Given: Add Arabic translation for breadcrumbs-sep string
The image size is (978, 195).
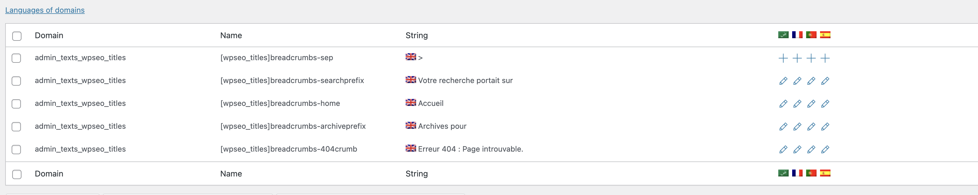Looking at the screenshot, I should pyautogui.click(x=783, y=58).
